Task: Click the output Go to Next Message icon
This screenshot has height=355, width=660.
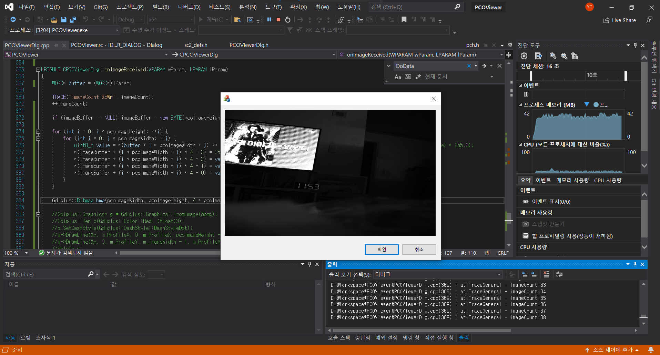Action: click(534, 274)
